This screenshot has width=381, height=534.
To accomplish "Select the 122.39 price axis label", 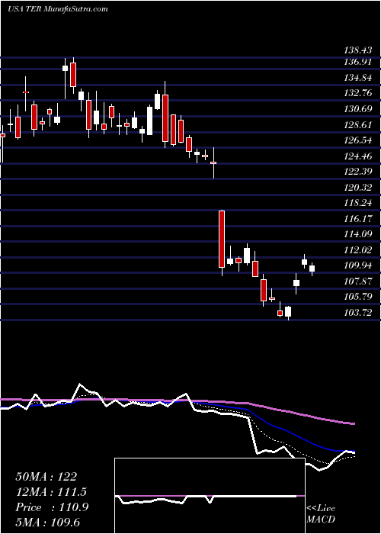I will point(358,172).
